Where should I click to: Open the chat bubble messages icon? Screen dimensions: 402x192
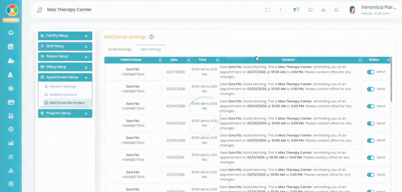pos(310,10)
